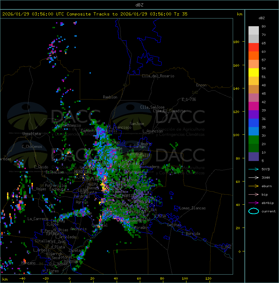Click the 'Mirador' map label
This screenshot has width=279, height=283.
(x=142, y=228)
